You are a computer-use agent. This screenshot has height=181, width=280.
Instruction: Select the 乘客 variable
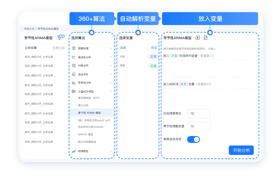[x=122, y=66]
